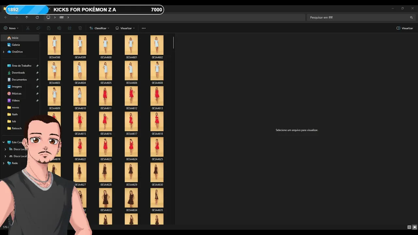Go up one folder level

pos(27,17)
